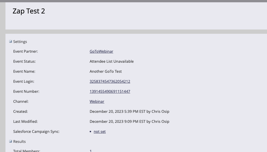The width and height of the screenshot is (267, 152).
Task: Select the Another GoTo Test event name
Action: (106, 72)
